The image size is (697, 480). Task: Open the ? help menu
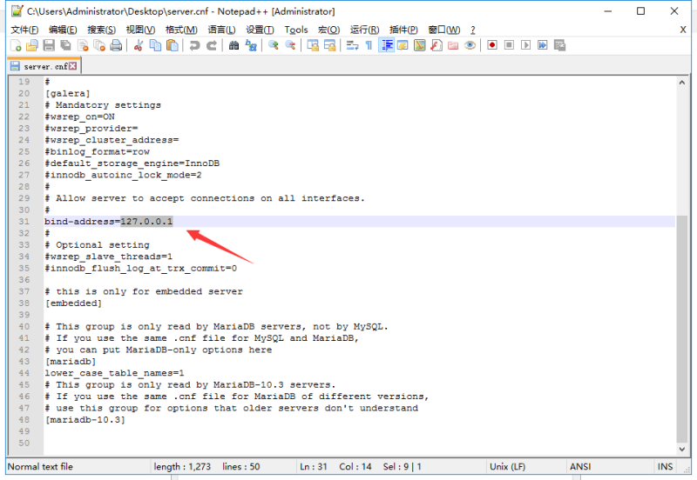(x=473, y=30)
